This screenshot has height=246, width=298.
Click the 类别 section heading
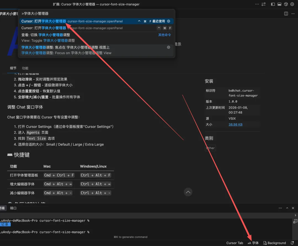click(209, 138)
